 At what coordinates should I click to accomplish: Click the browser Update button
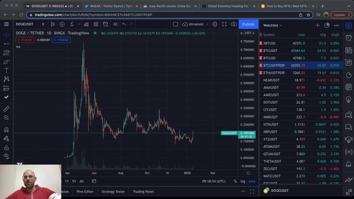pyautogui.click(x=341, y=15)
